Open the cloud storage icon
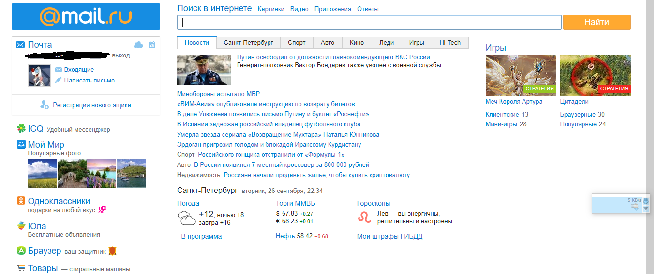Screen dimensions: 658x274 pos(138,45)
